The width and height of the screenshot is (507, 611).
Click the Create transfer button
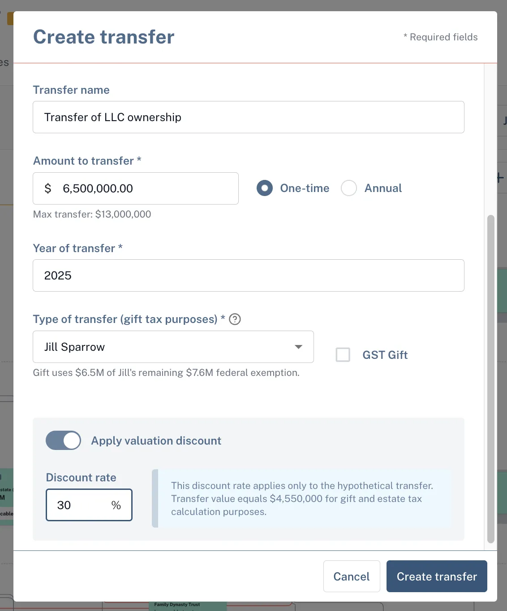click(x=437, y=576)
